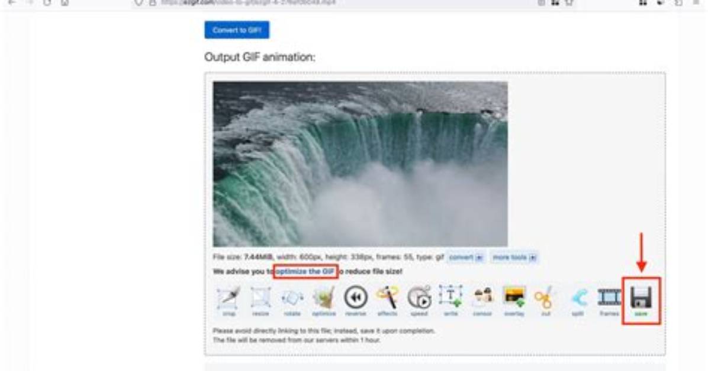708x371 pixels.
Task: Select the speed tool icon
Action: 419,301
